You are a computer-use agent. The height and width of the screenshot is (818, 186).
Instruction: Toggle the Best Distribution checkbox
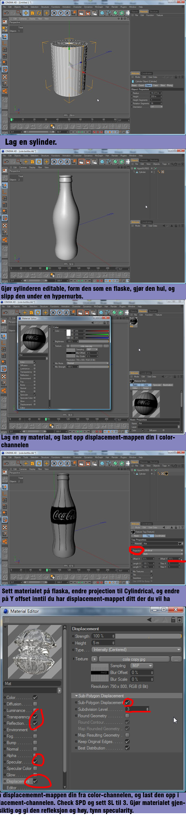tap(127, 748)
